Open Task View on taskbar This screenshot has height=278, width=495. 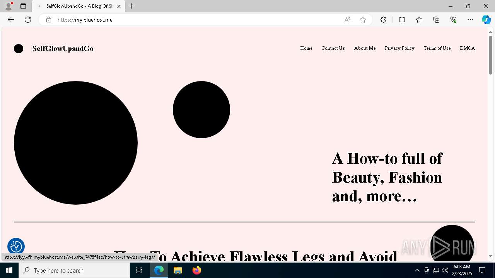point(139,270)
